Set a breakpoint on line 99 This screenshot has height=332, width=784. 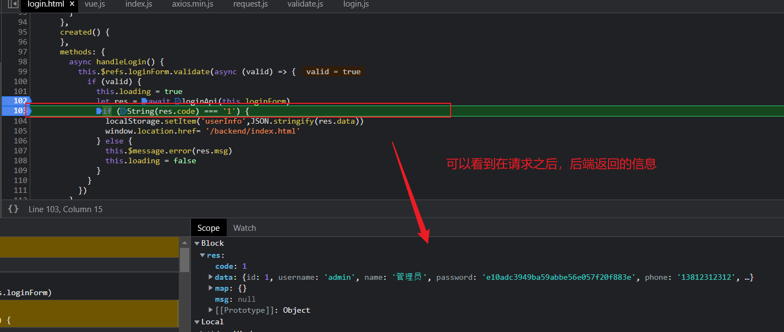coord(22,71)
